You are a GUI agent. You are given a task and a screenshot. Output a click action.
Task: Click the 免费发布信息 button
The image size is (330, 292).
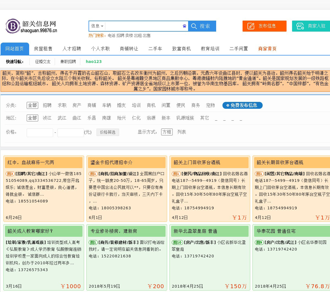point(242,105)
